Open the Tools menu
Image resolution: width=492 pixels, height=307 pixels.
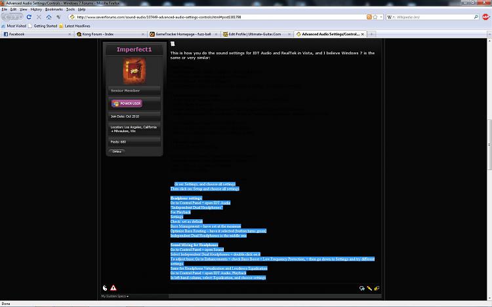70,9
